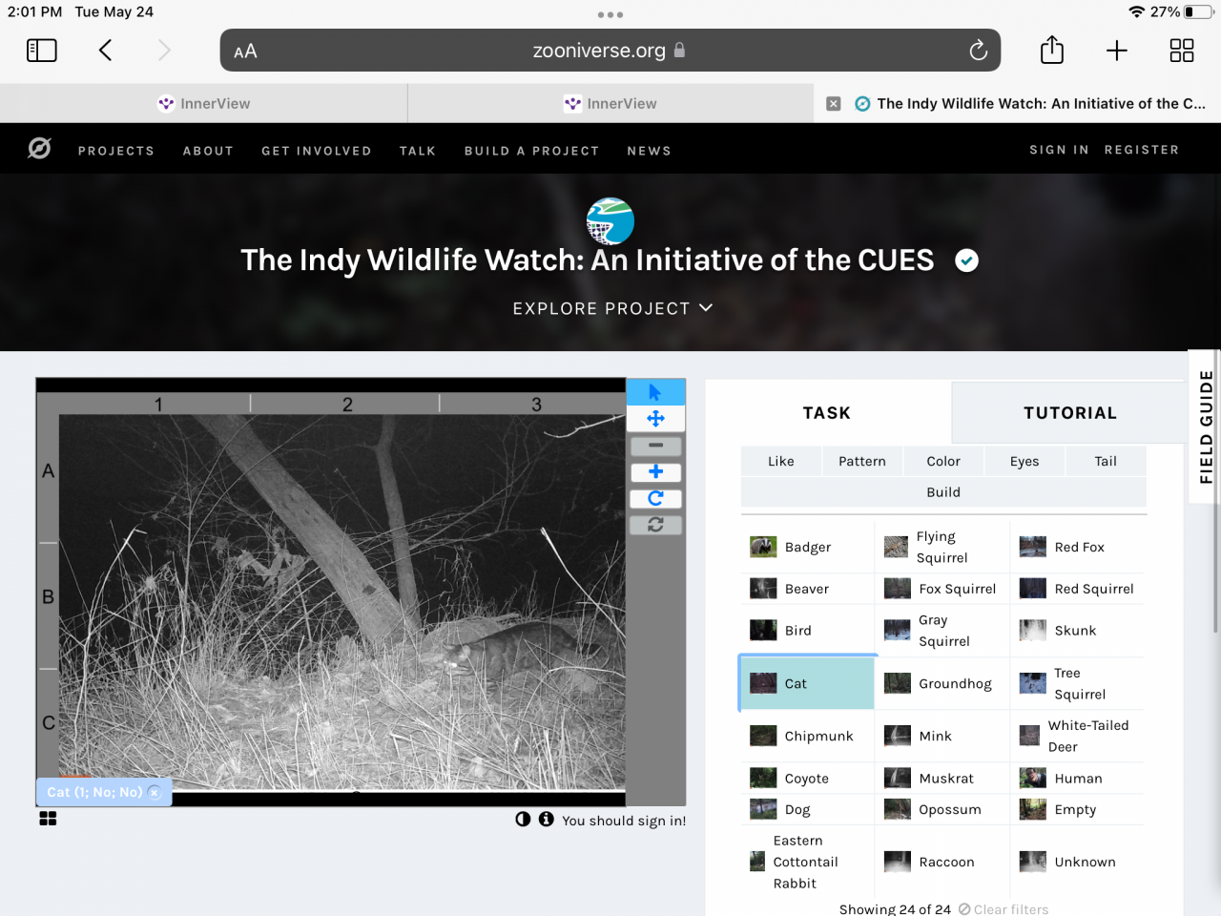
Task: Add a new Safari tab
Action: [1116, 51]
